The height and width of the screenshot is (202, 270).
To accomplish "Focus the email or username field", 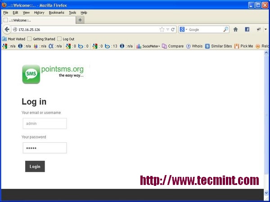I will [45, 123].
